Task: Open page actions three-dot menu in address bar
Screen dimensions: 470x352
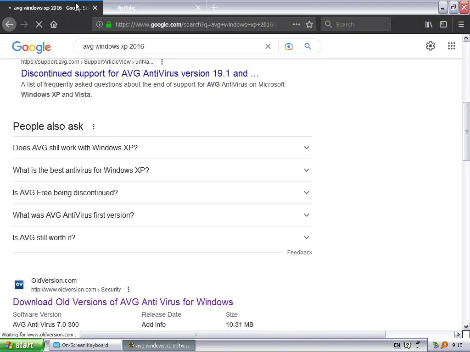Action: point(296,24)
